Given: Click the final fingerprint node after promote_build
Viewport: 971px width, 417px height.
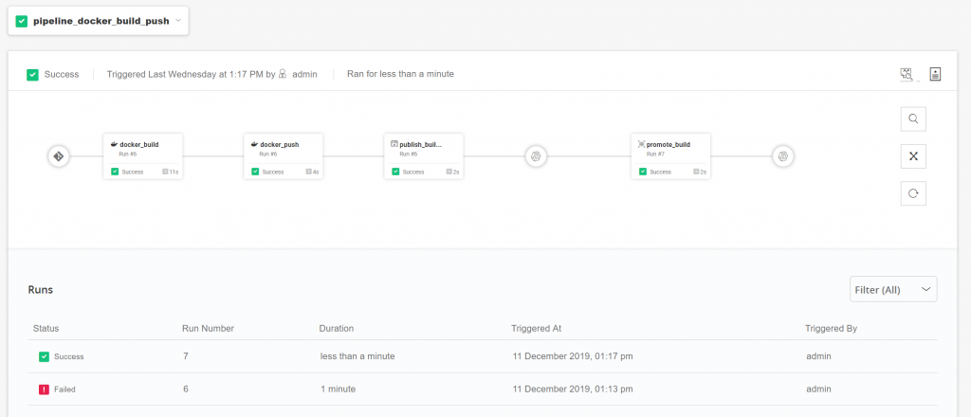Looking at the screenshot, I should click(x=781, y=156).
